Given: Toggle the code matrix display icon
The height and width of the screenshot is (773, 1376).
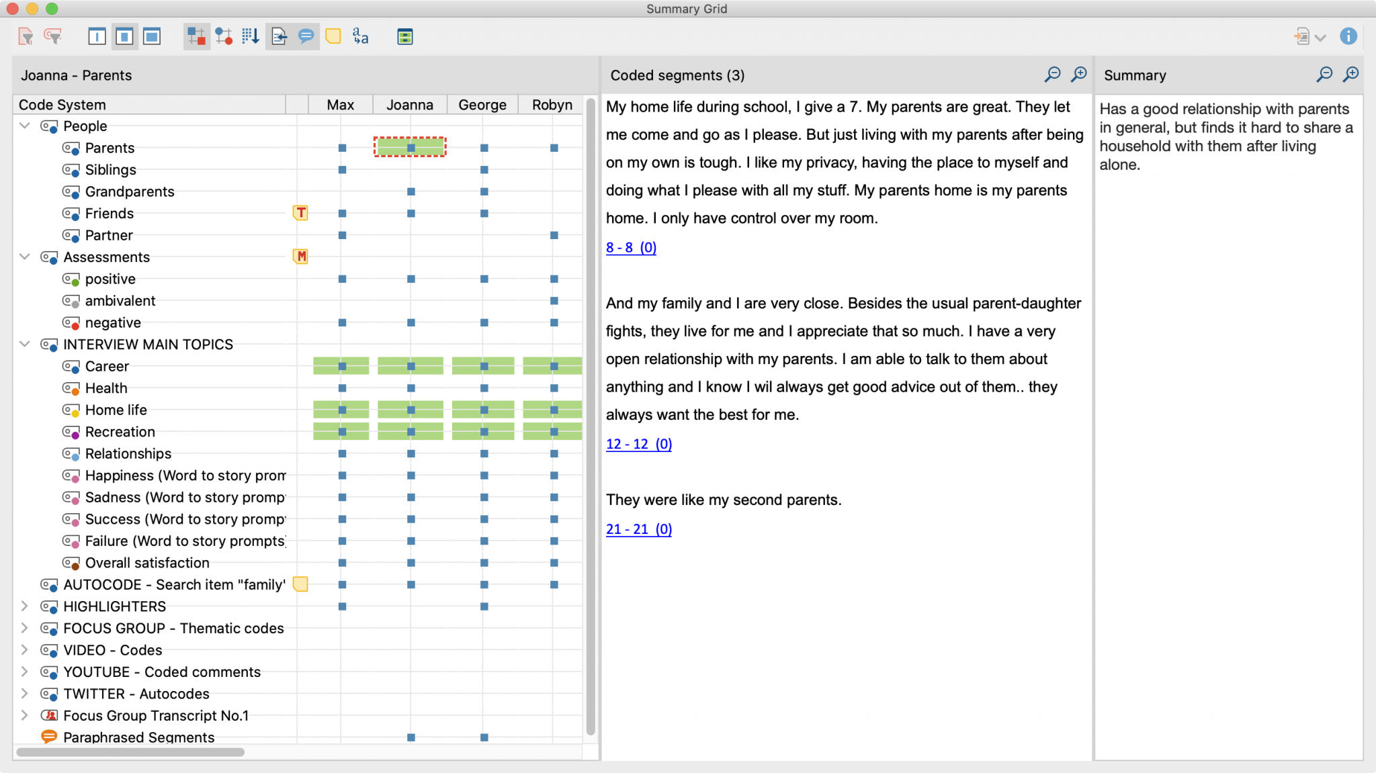Looking at the screenshot, I should pos(196,36).
